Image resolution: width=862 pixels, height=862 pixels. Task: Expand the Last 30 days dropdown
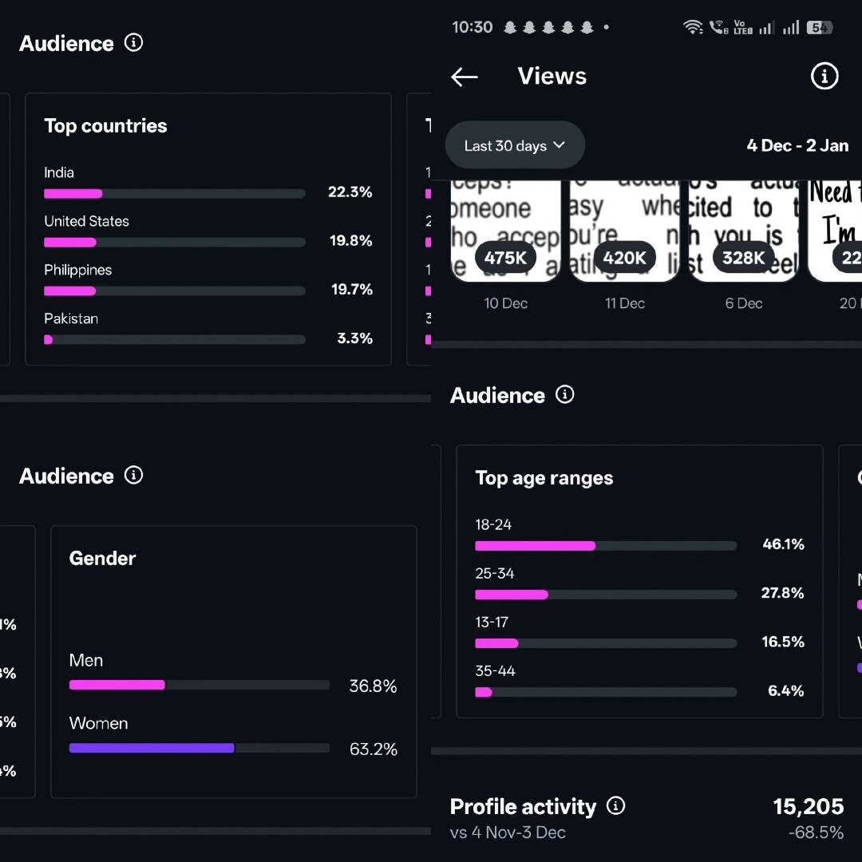click(515, 145)
